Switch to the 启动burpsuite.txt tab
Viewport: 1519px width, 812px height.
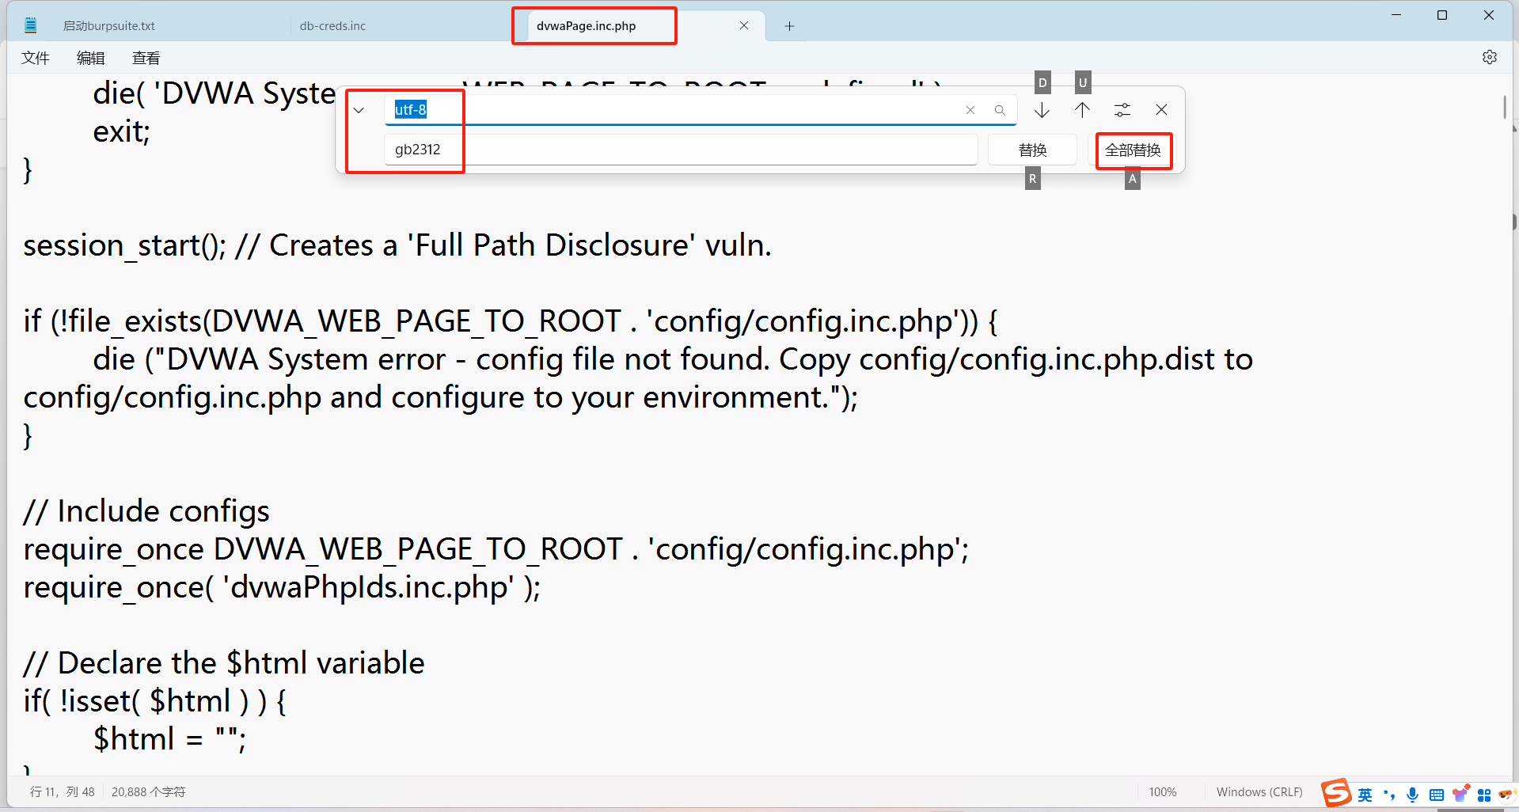[109, 25]
